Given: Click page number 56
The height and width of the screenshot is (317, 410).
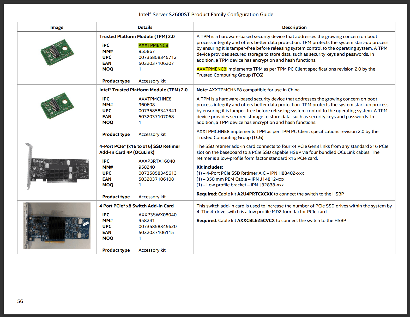Looking at the screenshot, I should pyautogui.click(x=20, y=301).
